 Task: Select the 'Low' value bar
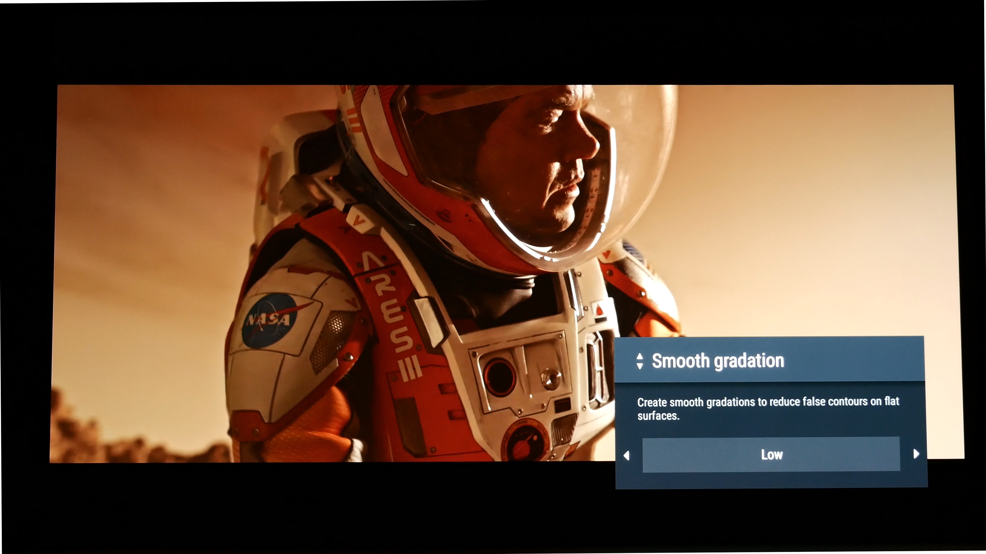pyautogui.click(x=771, y=454)
